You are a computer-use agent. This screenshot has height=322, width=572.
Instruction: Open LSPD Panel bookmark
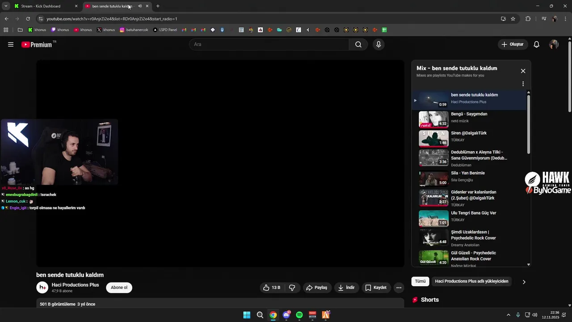pyautogui.click(x=165, y=30)
